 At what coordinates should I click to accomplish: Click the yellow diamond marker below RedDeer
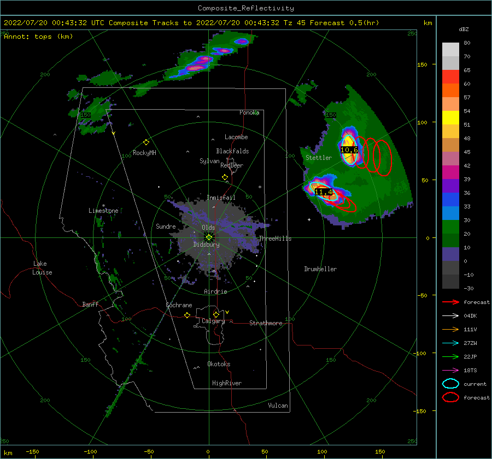tap(225, 177)
